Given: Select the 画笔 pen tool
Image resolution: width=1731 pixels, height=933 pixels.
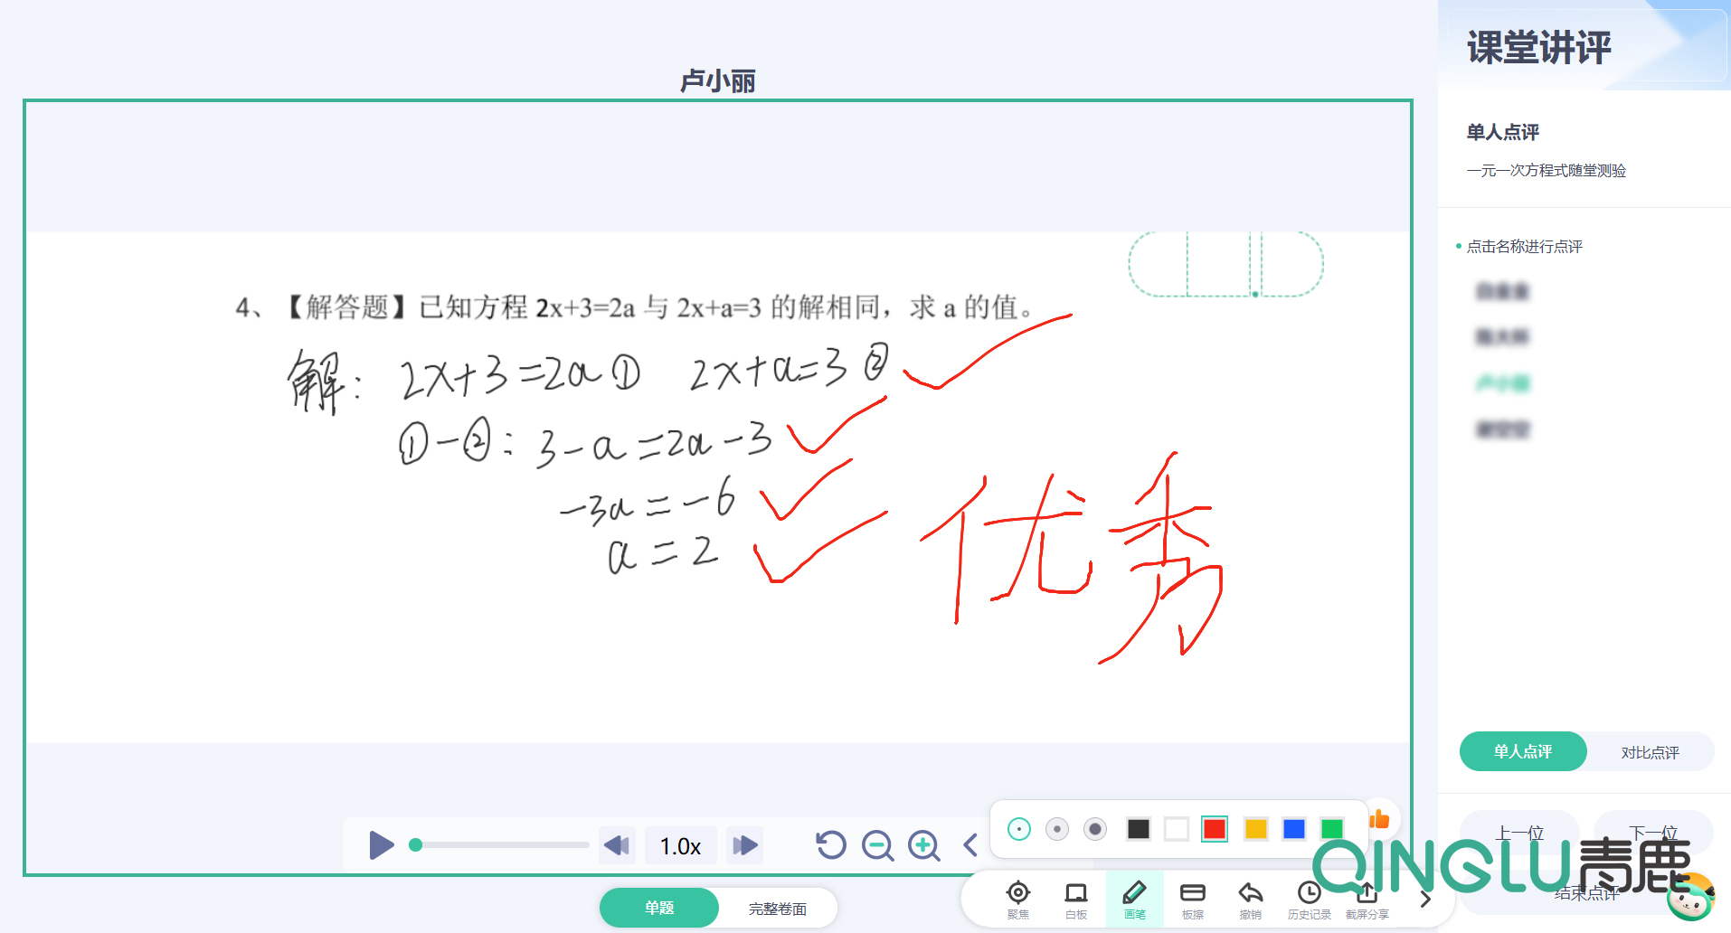Looking at the screenshot, I should pos(1134,898).
